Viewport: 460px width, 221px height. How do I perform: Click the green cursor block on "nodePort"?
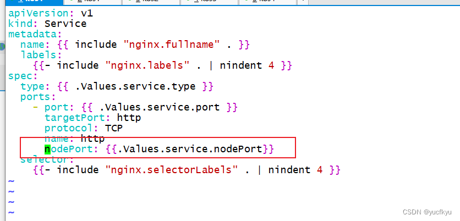pos(47,149)
